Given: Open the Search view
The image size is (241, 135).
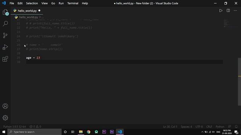Looking at the screenshot, I should pyautogui.click(x=5, y=24).
